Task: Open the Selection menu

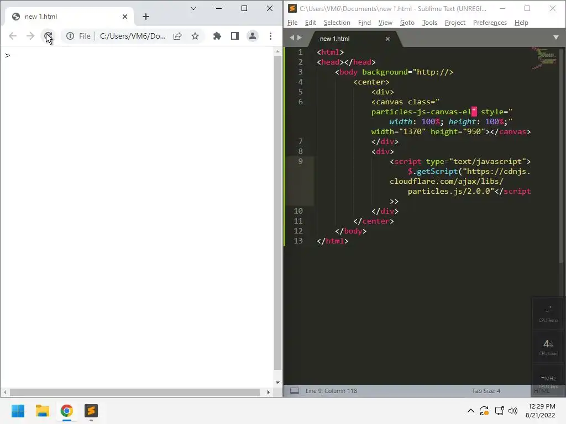Action: [x=337, y=22]
